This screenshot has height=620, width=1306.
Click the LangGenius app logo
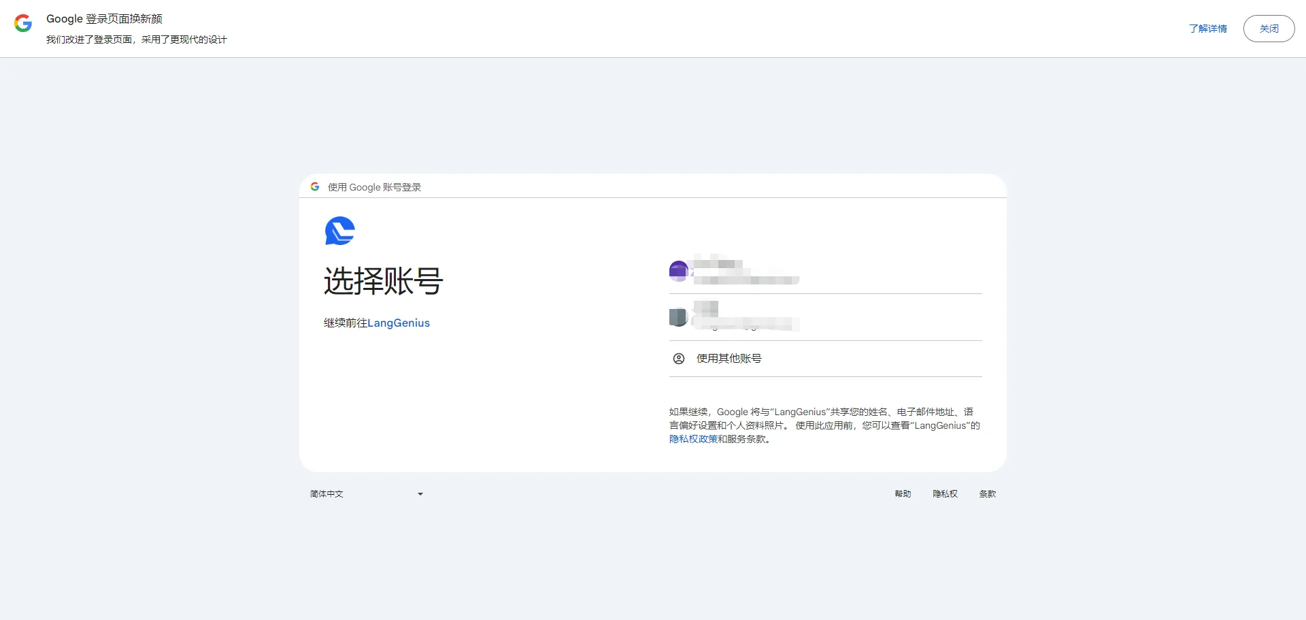click(x=340, y=231)
